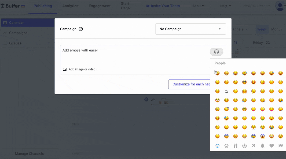Click the Add image or video icon
Screen dimensions: 286x159
(x=65, y=69)
